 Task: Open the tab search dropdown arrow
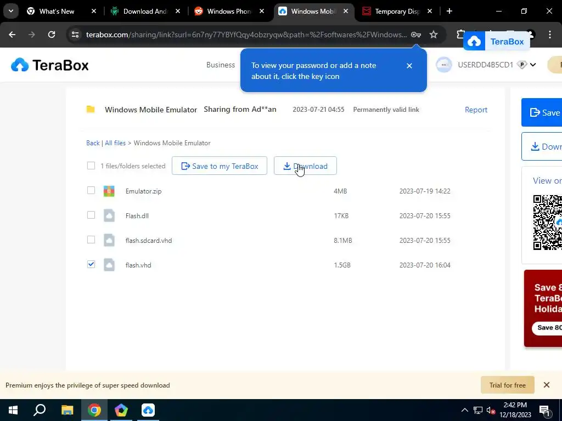11,11
